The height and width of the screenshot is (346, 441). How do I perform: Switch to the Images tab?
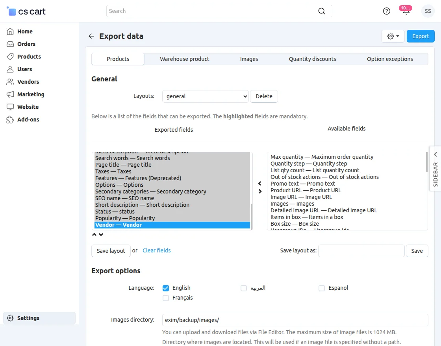point(249,59)
